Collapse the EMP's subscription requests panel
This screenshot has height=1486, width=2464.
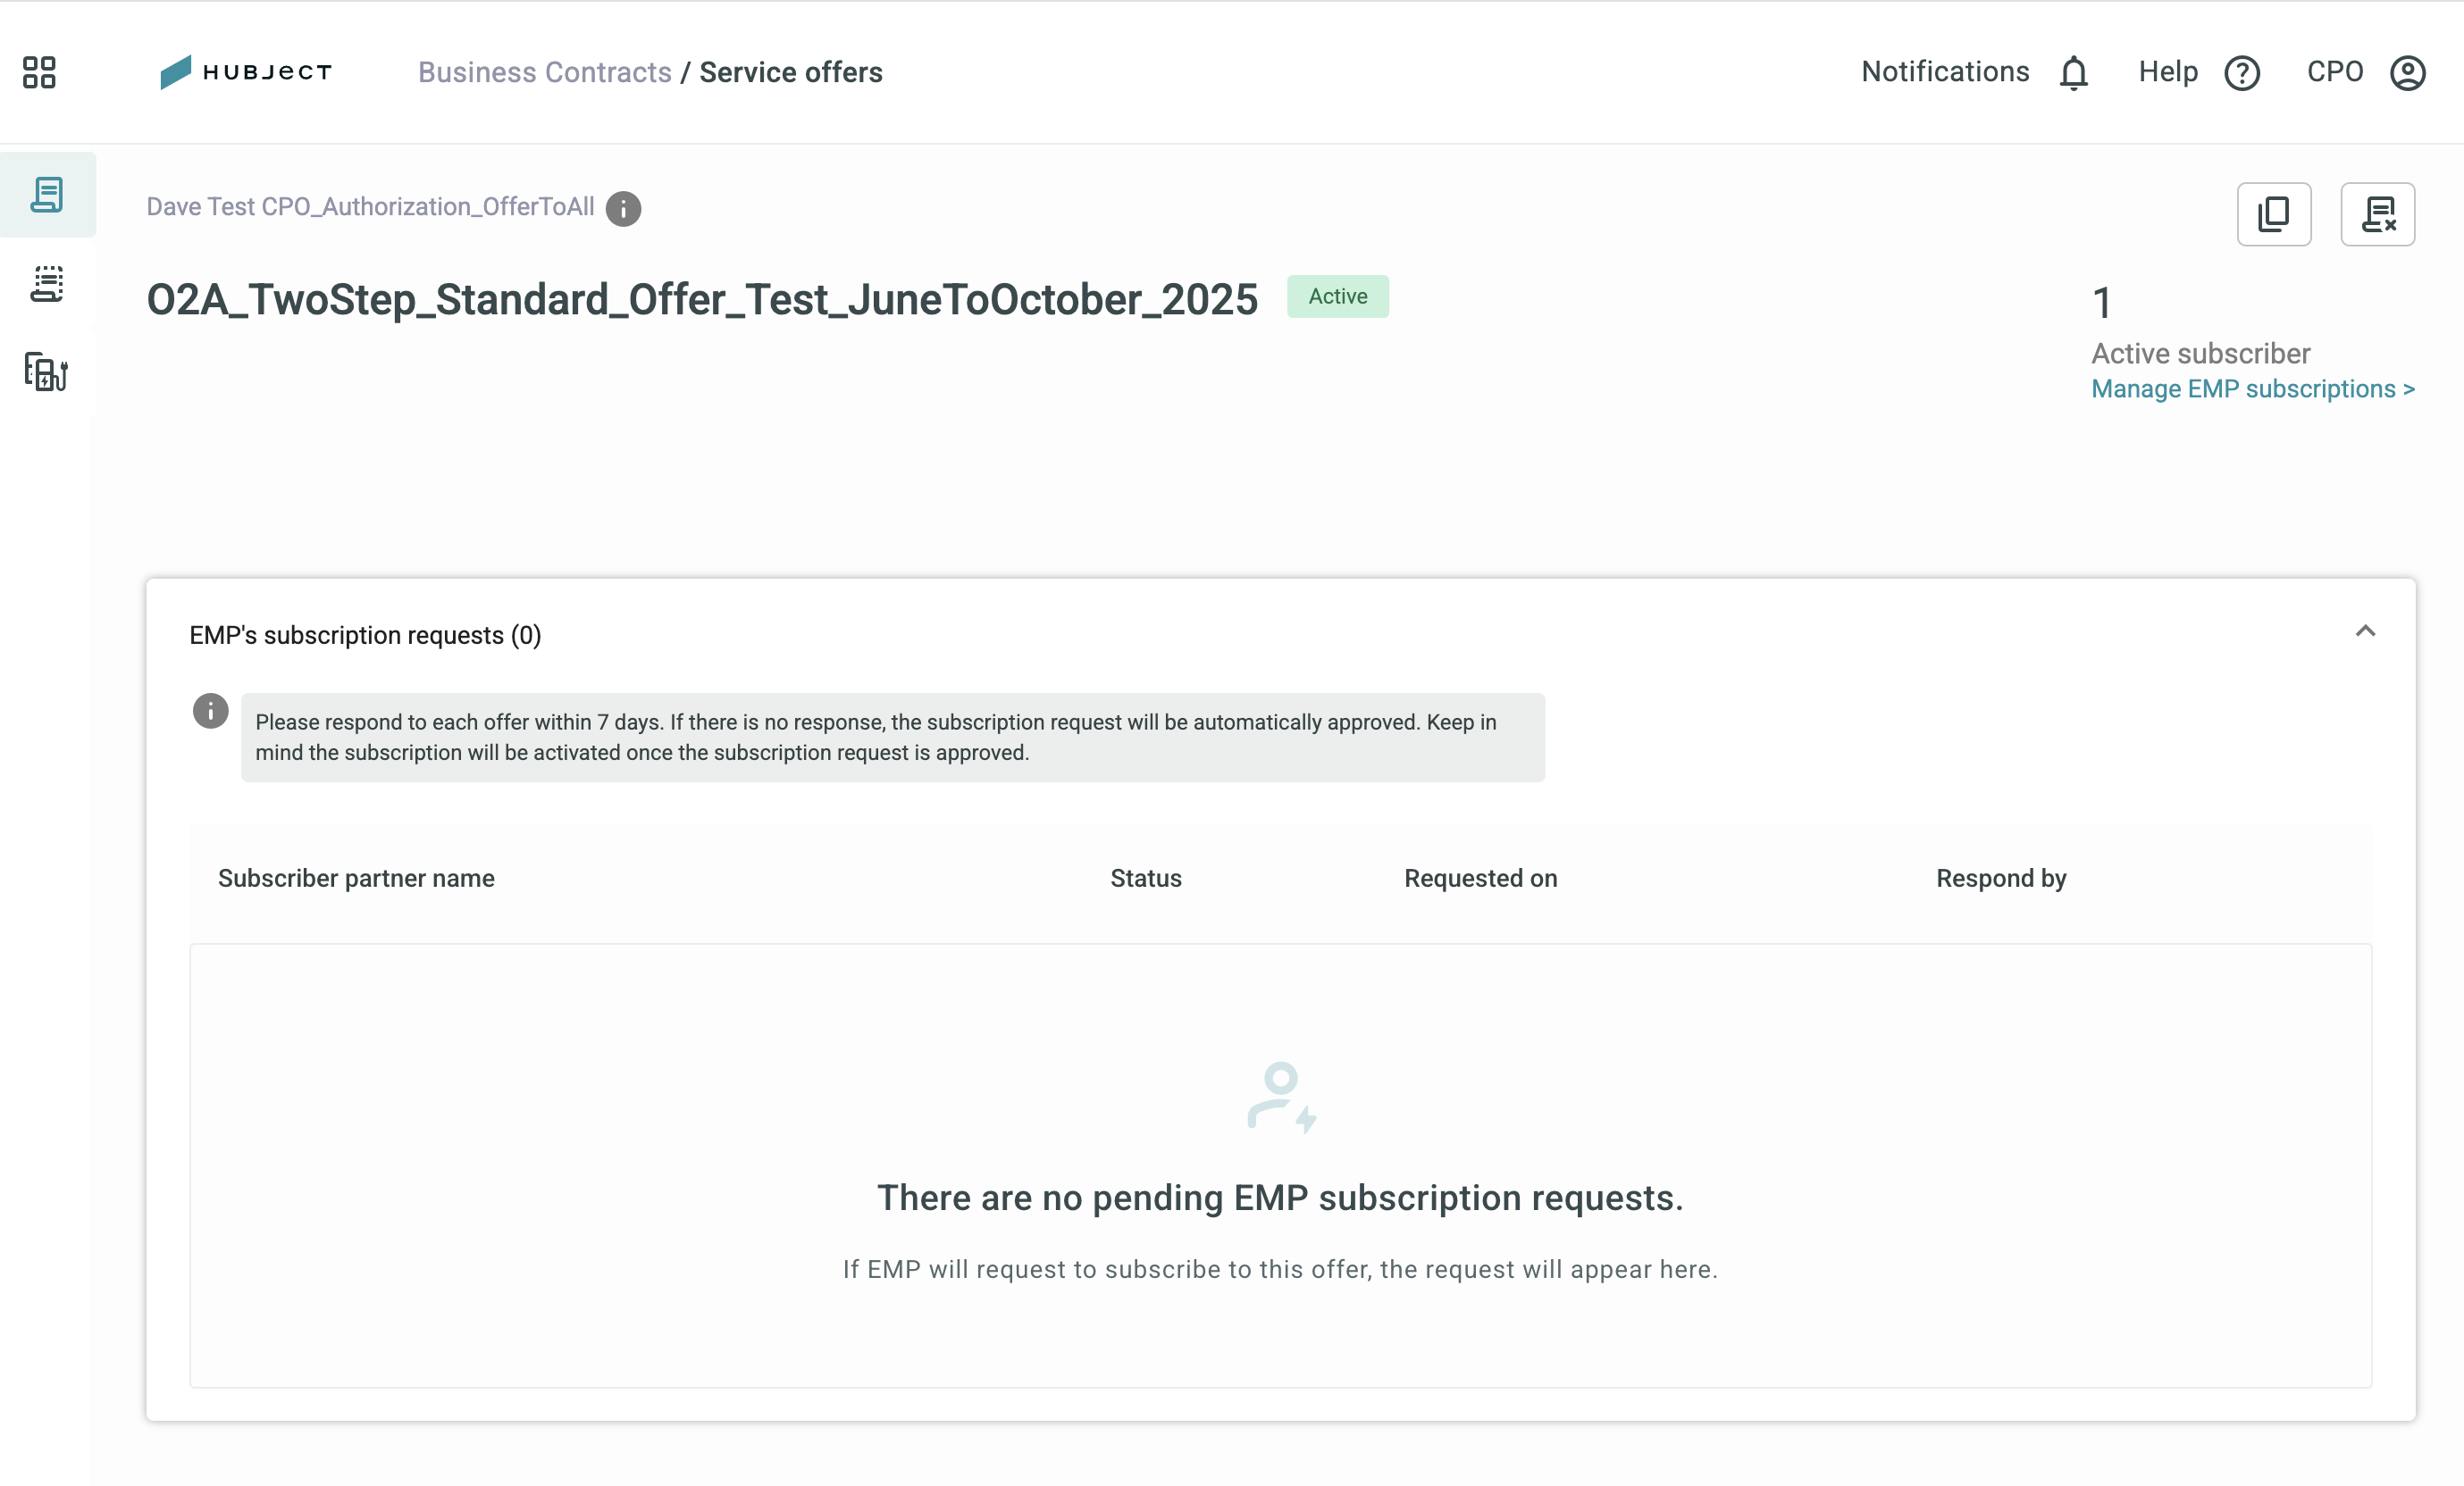click(2365, 631)
